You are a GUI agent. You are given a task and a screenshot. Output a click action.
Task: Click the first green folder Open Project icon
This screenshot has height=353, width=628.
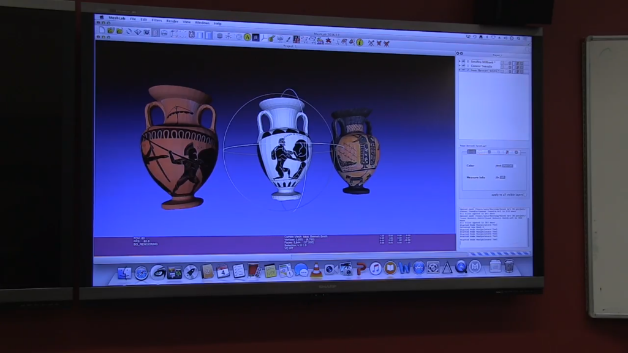[x=111, y=31]
